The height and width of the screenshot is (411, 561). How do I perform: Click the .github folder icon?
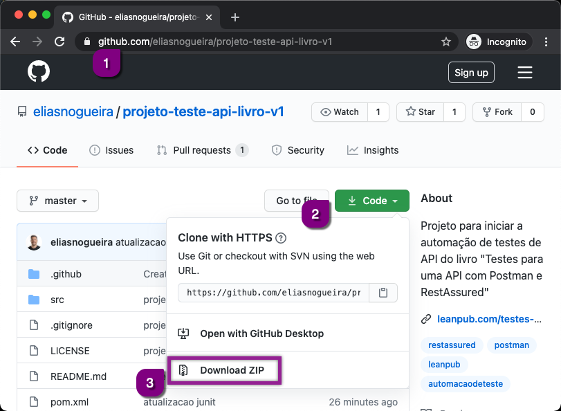(34, 274)
